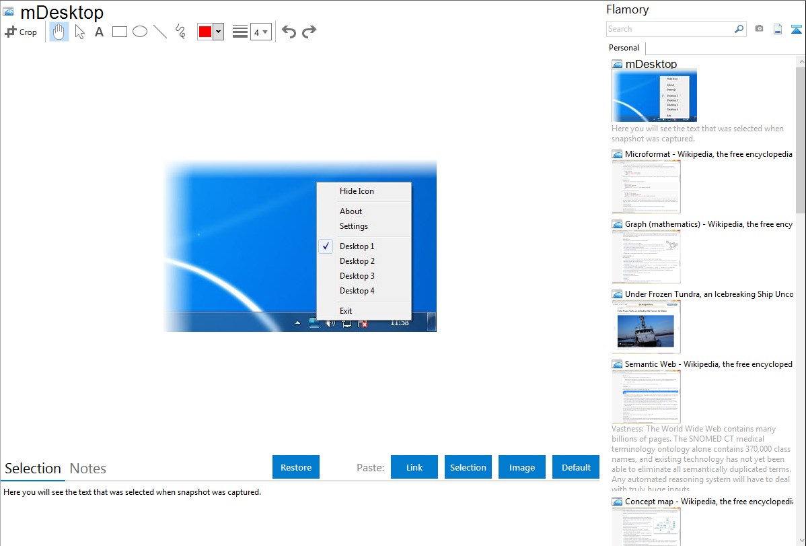Click into the Flamory search field
Screen dimensions: 806x546
coord(669,29)
